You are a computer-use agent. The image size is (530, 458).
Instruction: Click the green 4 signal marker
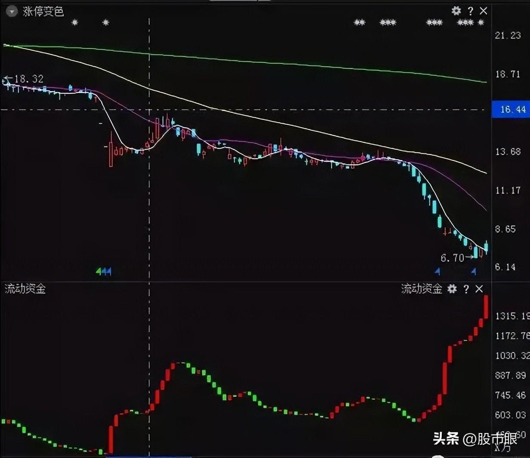(98, 272)
